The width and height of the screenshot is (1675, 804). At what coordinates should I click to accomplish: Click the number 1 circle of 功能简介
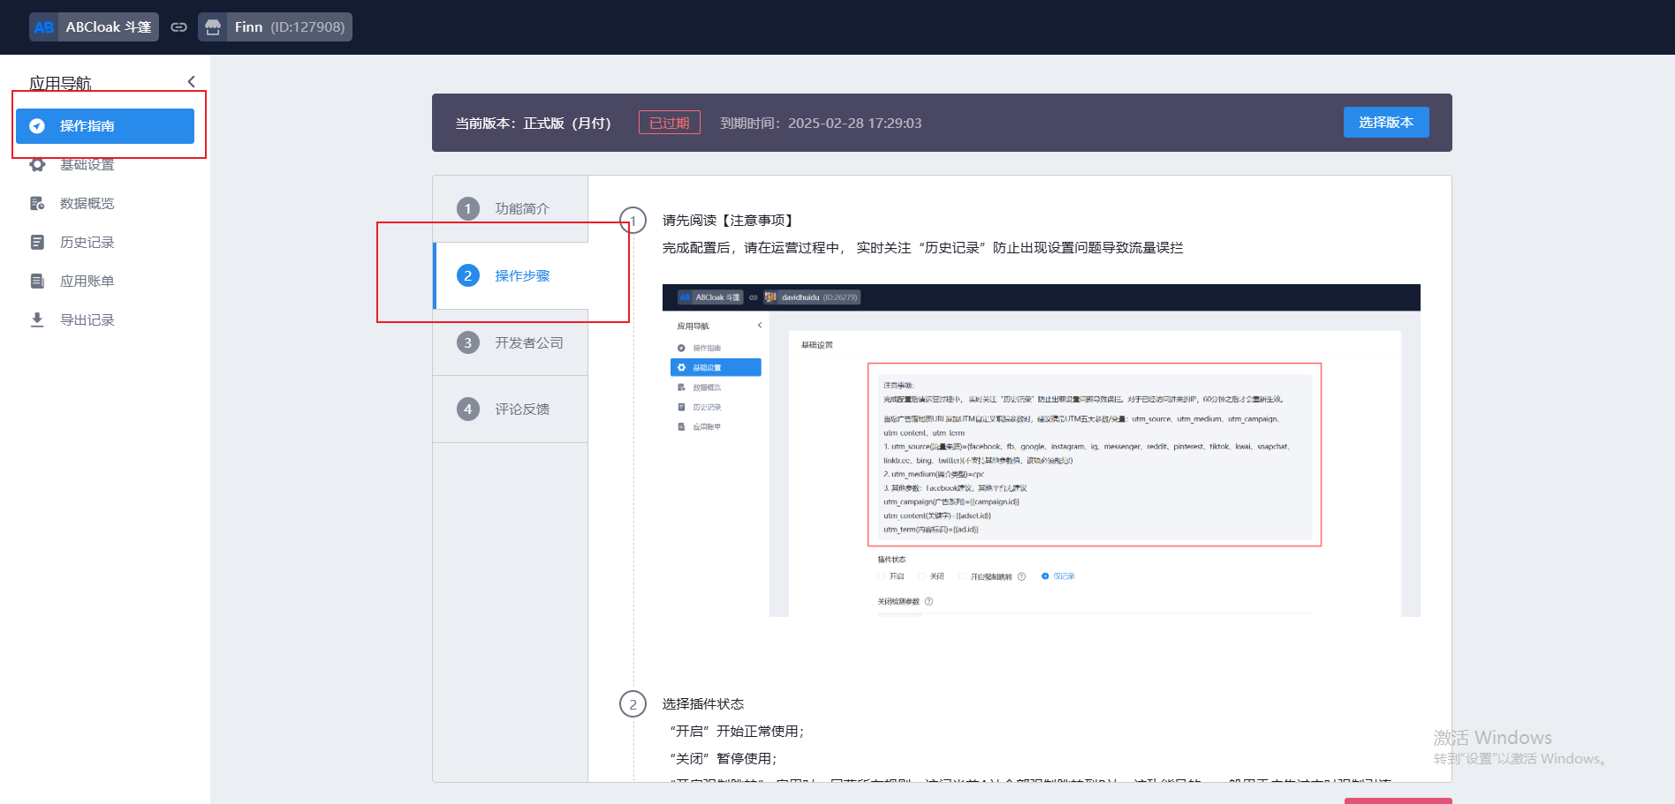[468, 209]
